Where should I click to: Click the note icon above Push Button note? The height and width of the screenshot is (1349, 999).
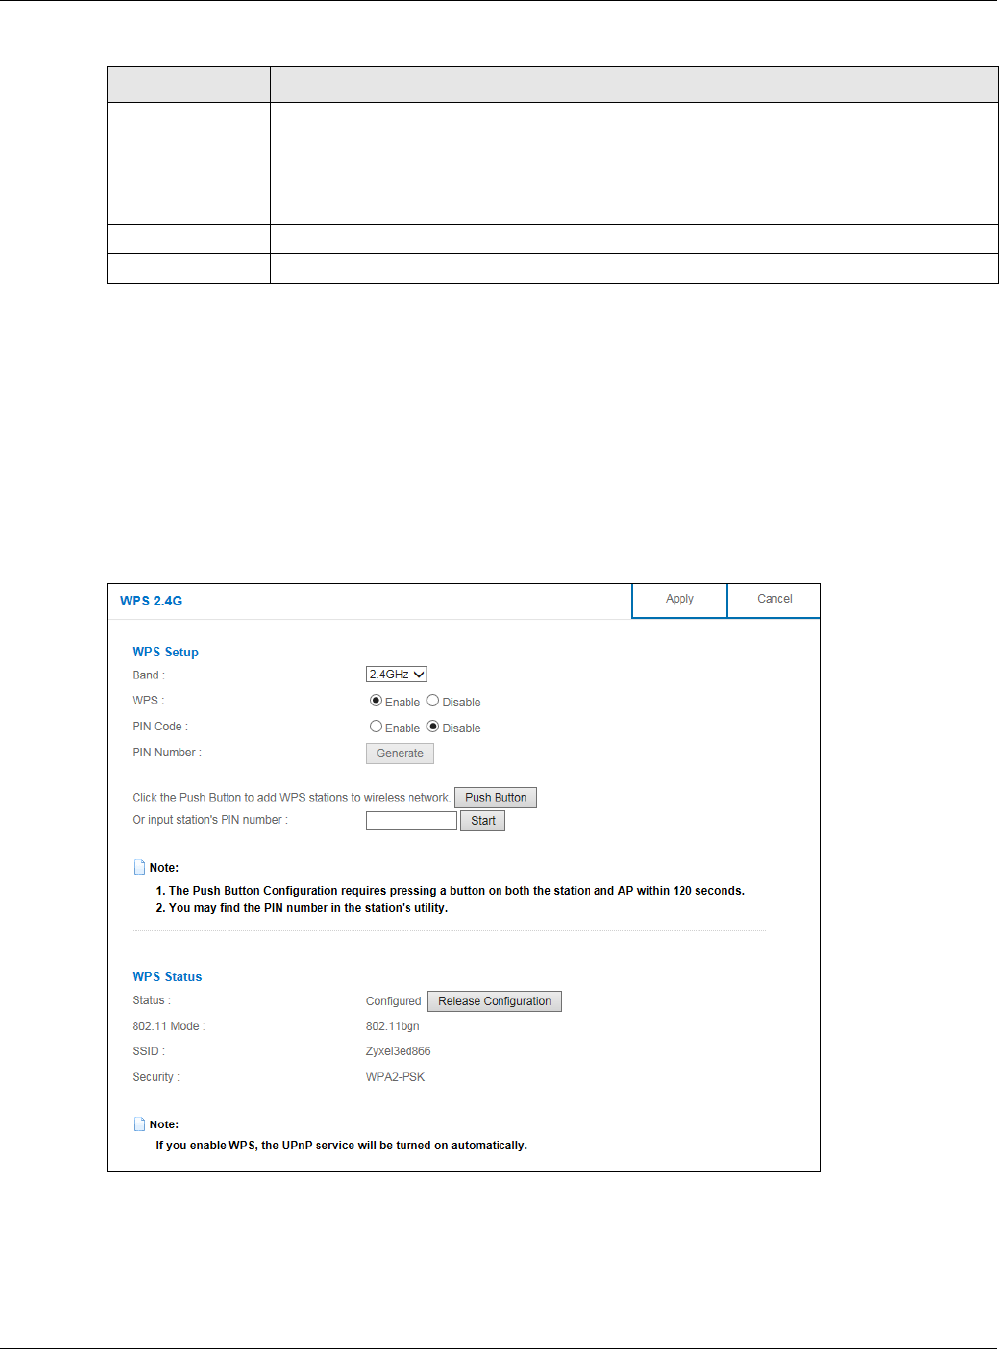(139, 867)
